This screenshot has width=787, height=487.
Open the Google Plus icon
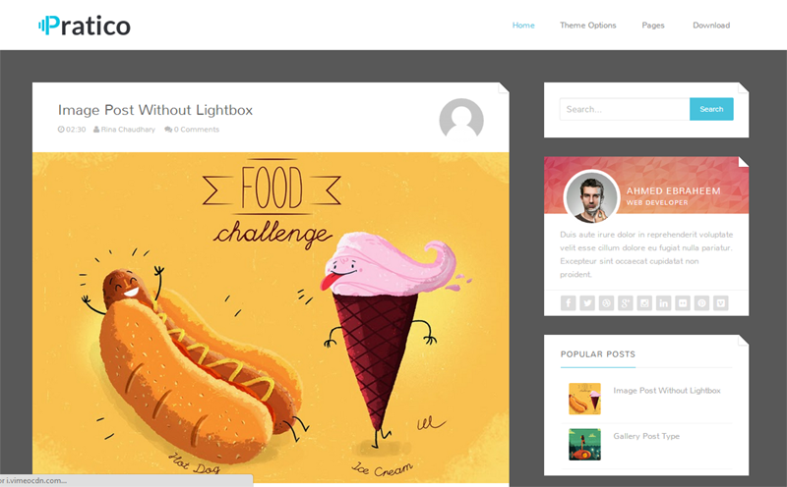click(626, 303)
